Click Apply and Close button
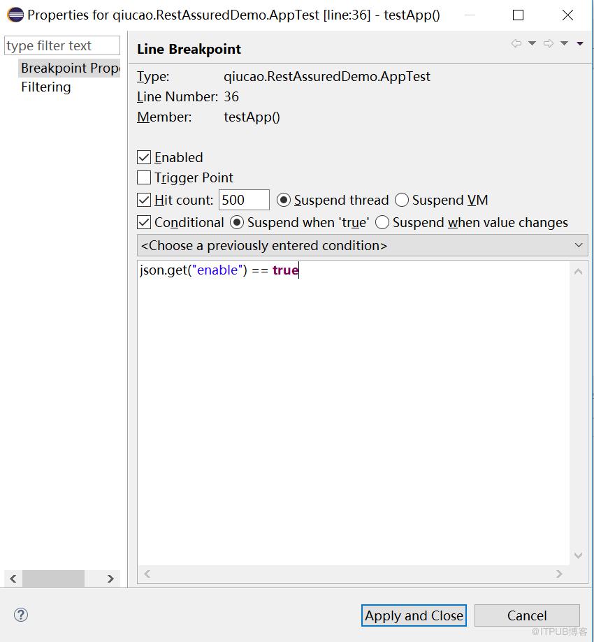The width and height of the screenshot is (594, 642). (x=414, y=615)
